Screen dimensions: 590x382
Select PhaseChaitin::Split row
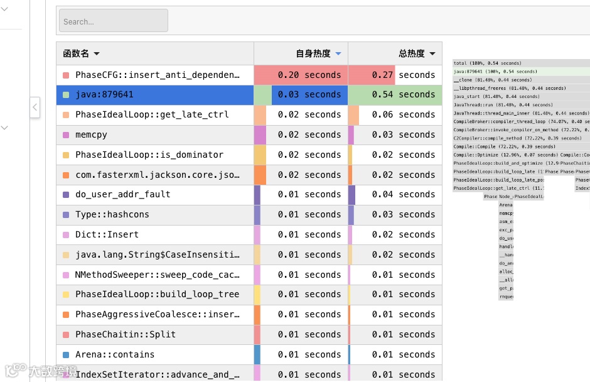tap(249, 334)
